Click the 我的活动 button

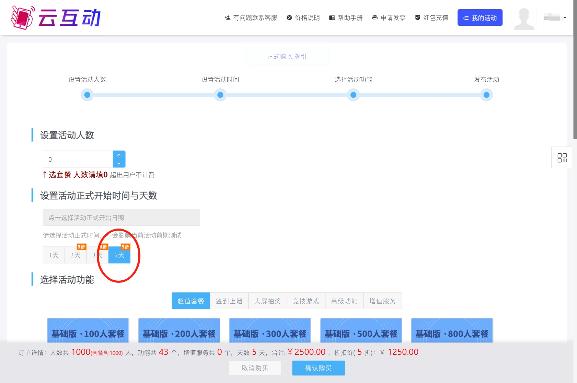coord(480,18)
